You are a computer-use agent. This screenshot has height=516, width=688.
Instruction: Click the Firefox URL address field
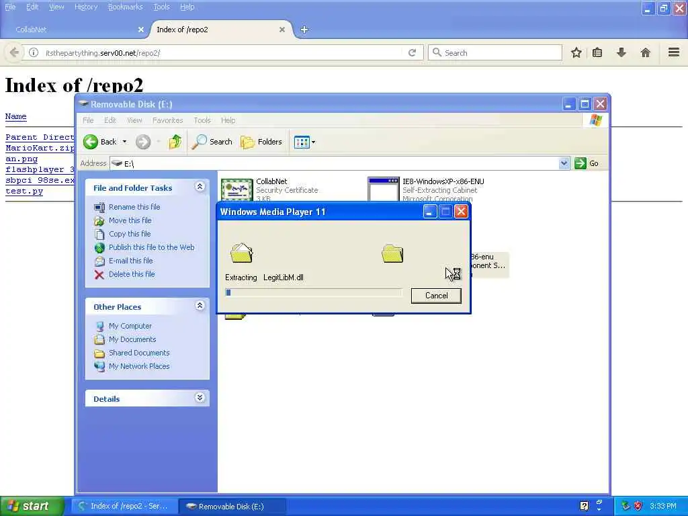(222, 52)
